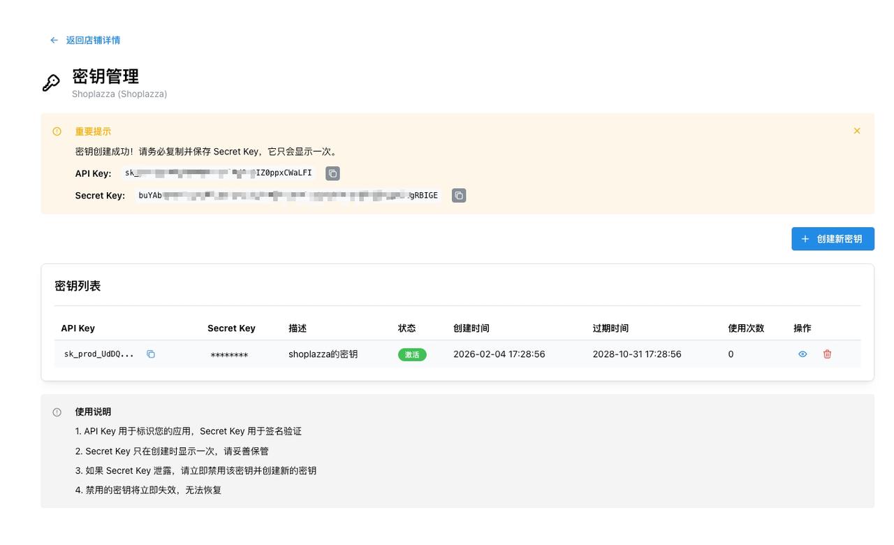This screenshot has width=894, height=545.
Task: Copy the sk_prod_UdDQ key from table row
Action: pyautogui.click(x=151, y=354)
